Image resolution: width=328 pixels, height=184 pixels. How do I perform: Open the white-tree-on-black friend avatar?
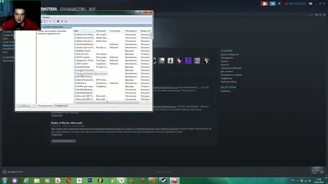[x=206, y=61]
